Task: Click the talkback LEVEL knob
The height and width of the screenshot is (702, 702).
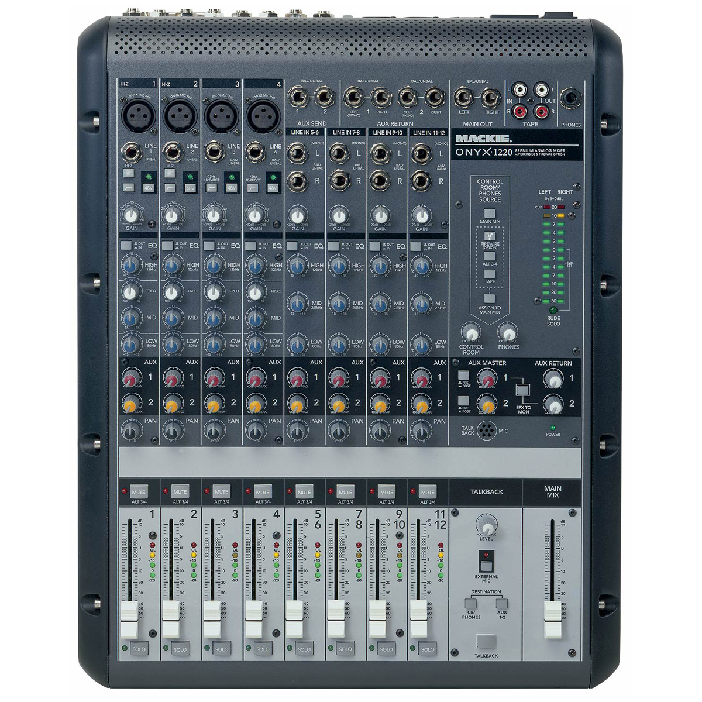Action: coord(486,524)
